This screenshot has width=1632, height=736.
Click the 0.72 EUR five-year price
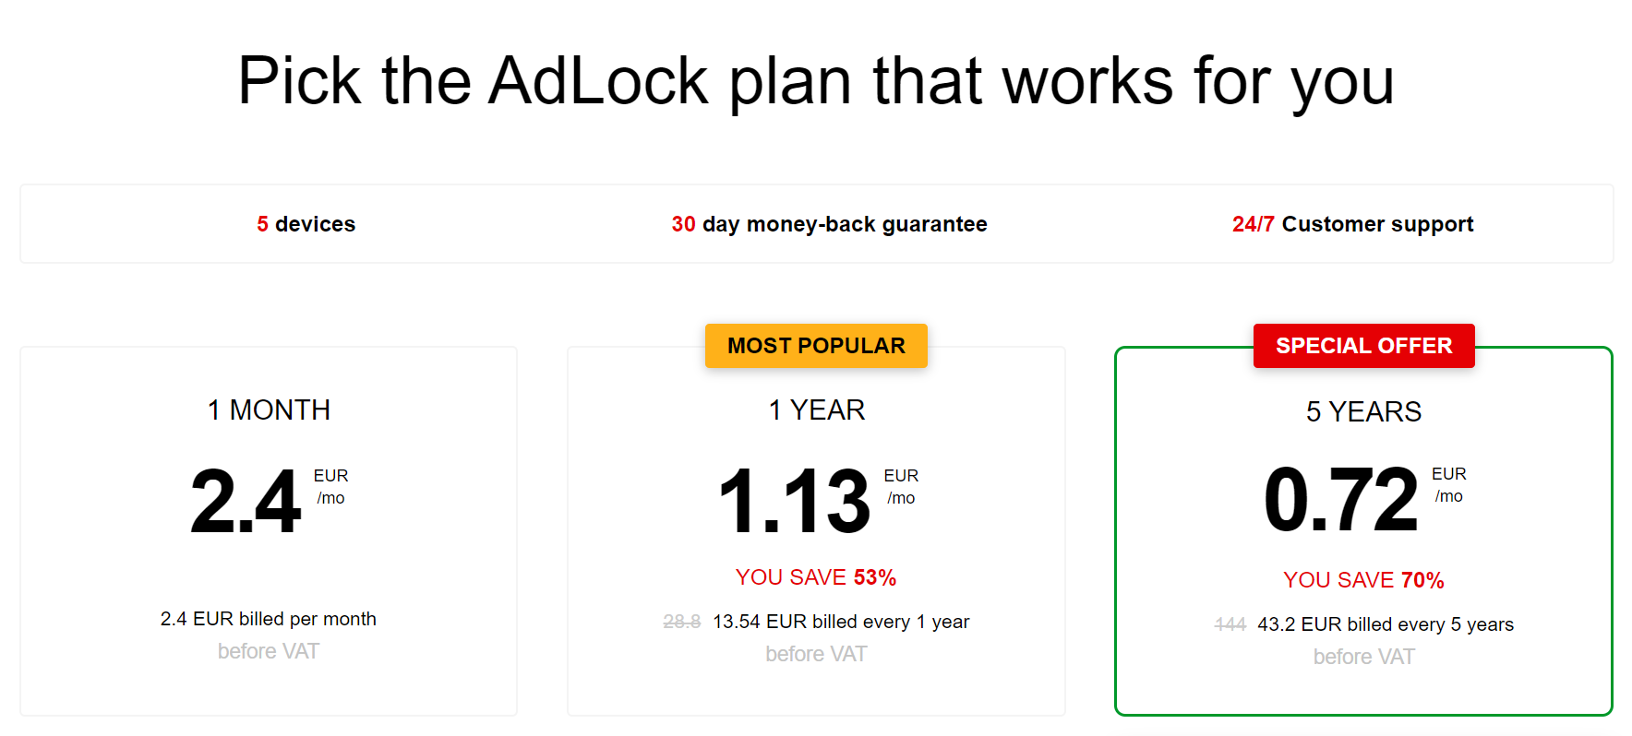pos(1341,500)
